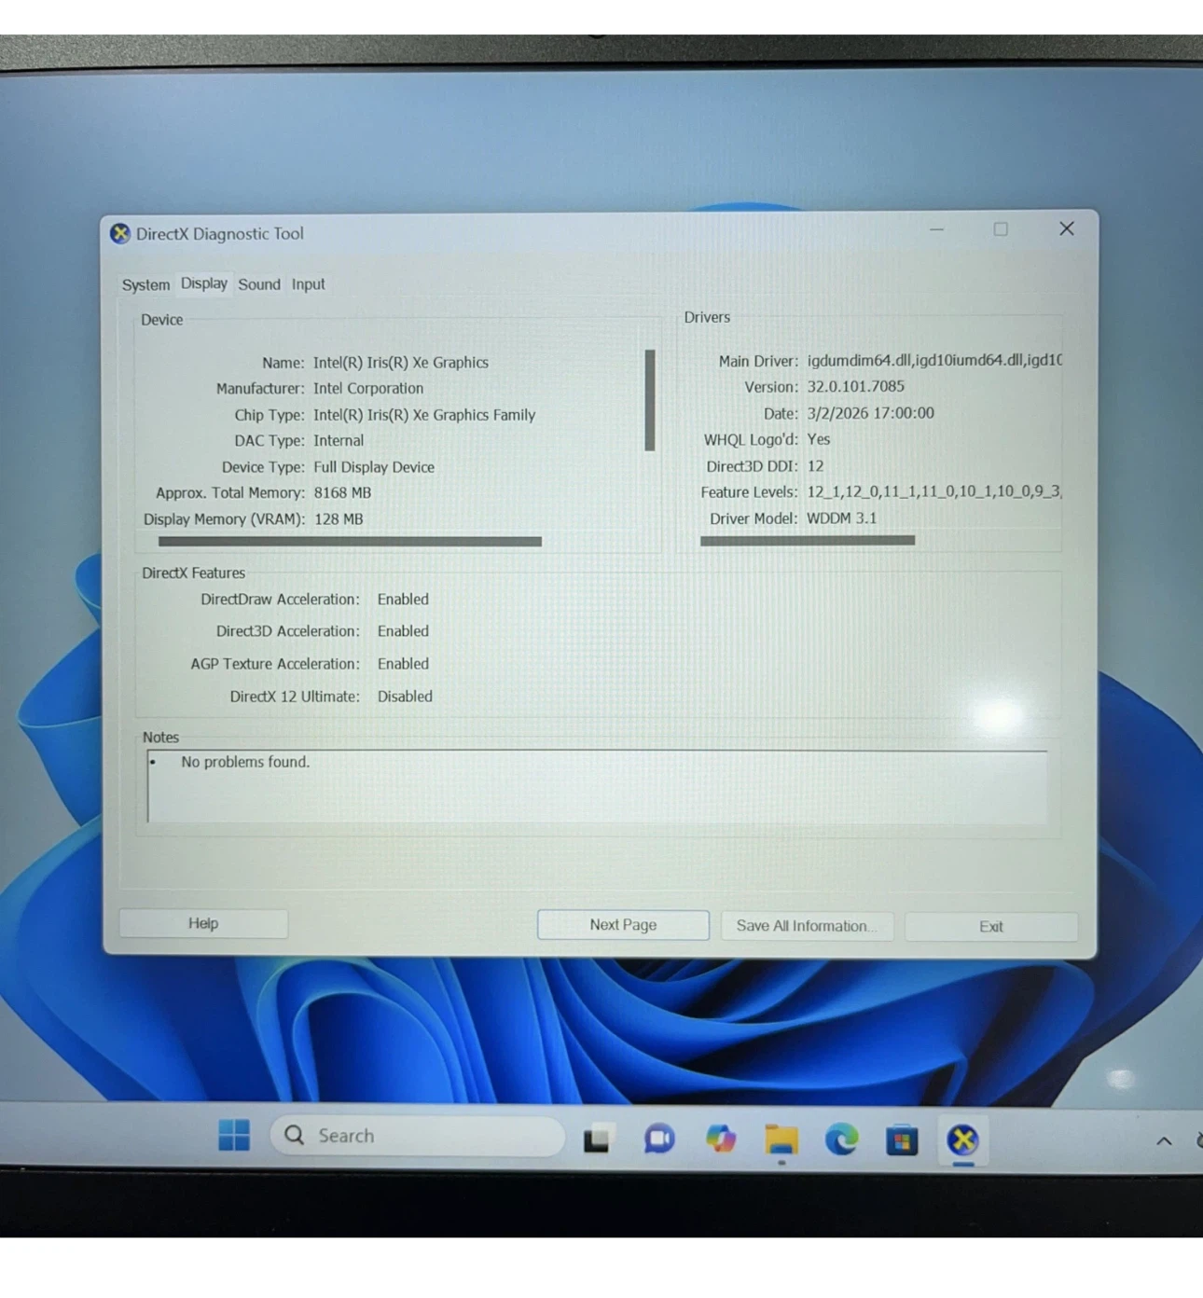Image resolution: width=1203 pixels, height=1298 pixels.
Task: Click the DirectX Diagnostic Tool title icon
Action: (119, 233)
